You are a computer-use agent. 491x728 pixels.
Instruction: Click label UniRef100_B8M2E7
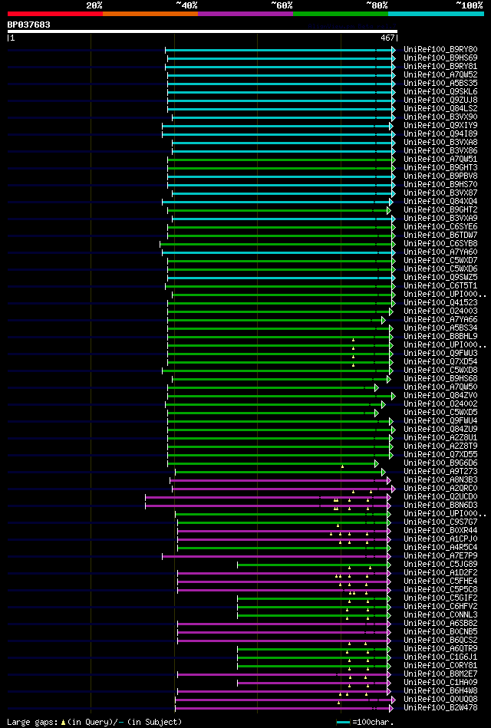(x=440, y=674)
